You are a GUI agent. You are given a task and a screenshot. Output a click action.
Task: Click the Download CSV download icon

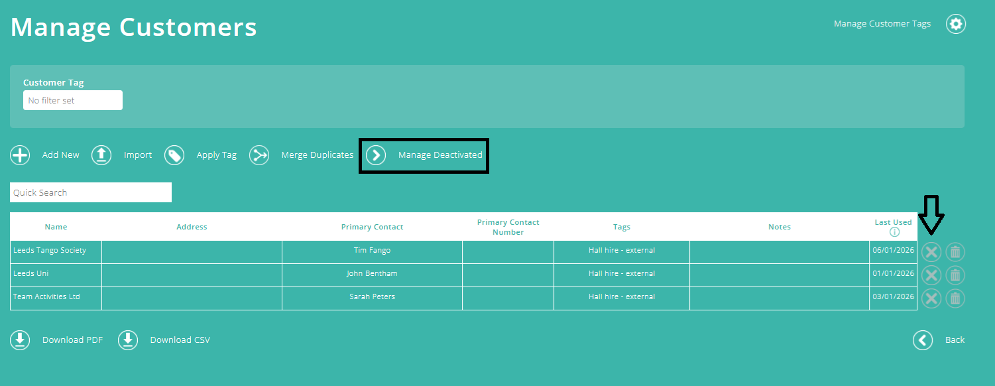coord(127,340)
